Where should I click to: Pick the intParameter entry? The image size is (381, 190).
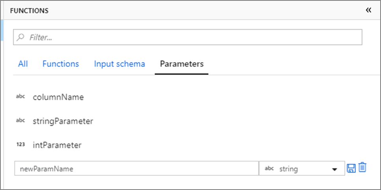57,145
